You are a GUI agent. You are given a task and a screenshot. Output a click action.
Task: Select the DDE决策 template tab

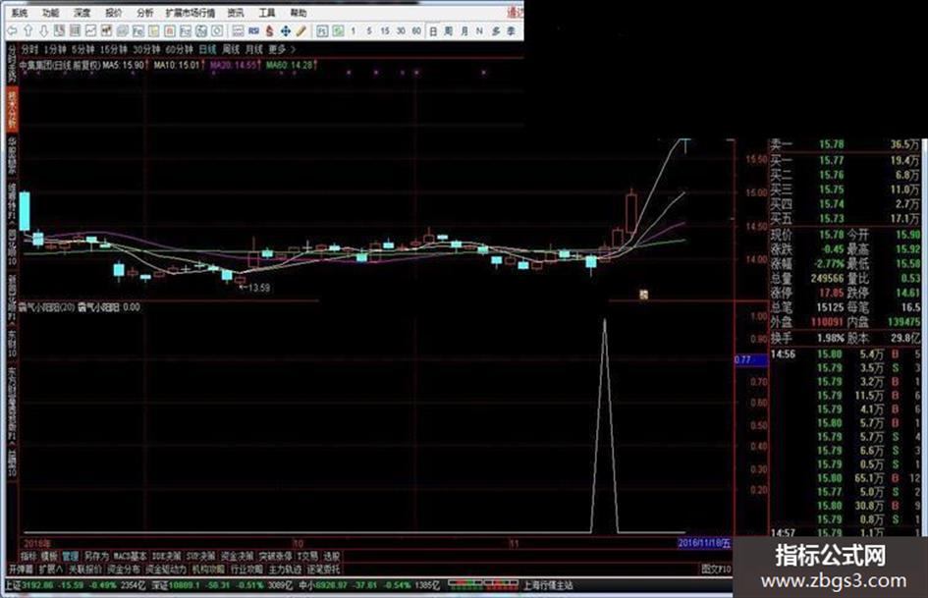point(167,556)
